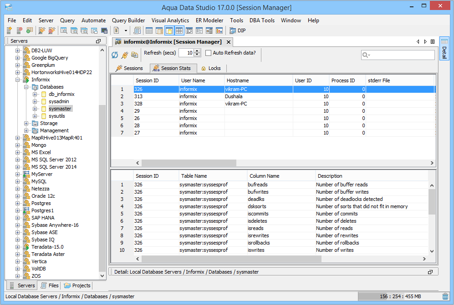Click the server icon with red minus
454x305 pixels.
click(19, 30)
